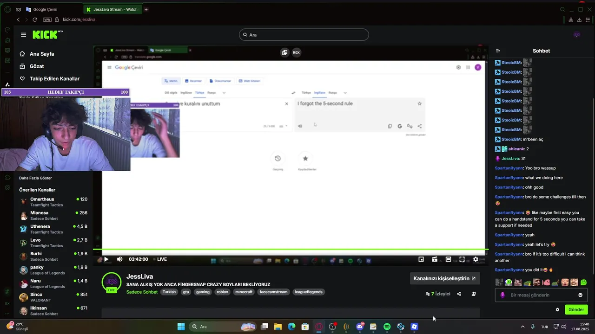Open chat settings gear icon
595x334 pixels.
coord(557,309)
